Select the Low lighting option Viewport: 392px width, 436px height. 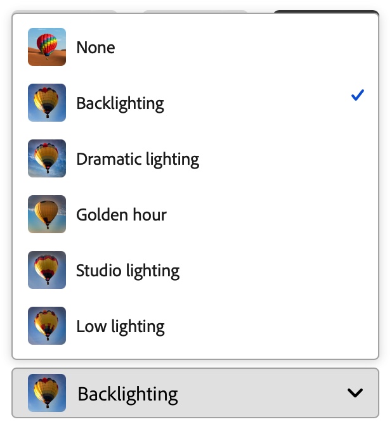pos(195,326)
